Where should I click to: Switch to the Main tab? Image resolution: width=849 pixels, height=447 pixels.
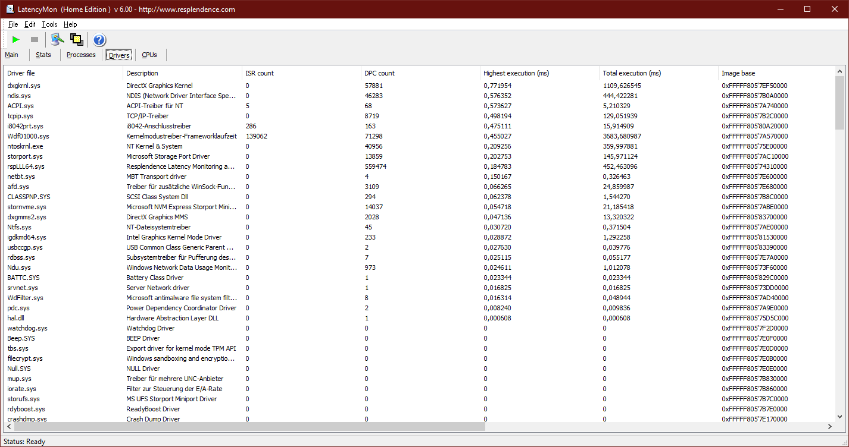pos(12,55)
